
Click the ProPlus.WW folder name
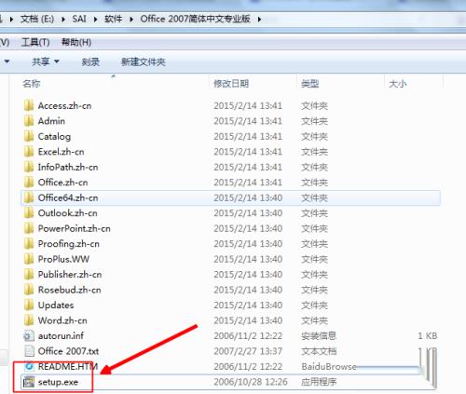63,259
